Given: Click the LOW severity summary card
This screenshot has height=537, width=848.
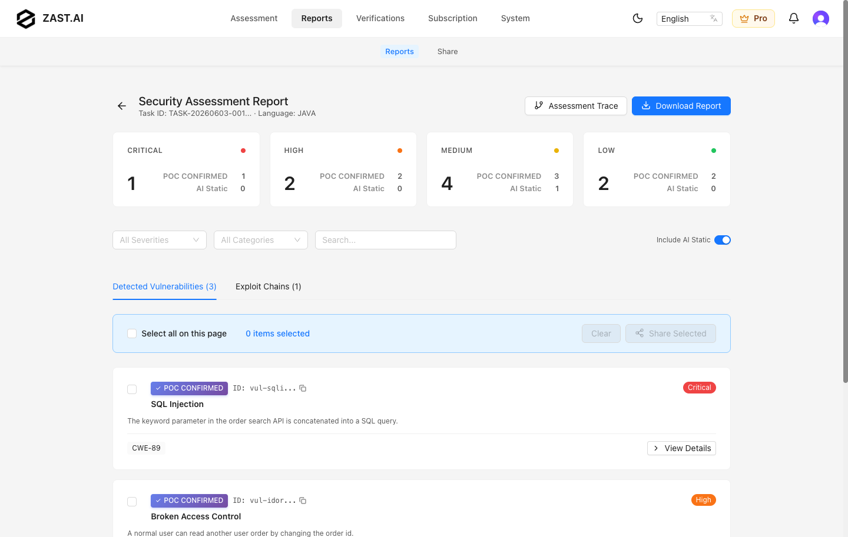Looking at the screenshot, I should coord(657,169).
